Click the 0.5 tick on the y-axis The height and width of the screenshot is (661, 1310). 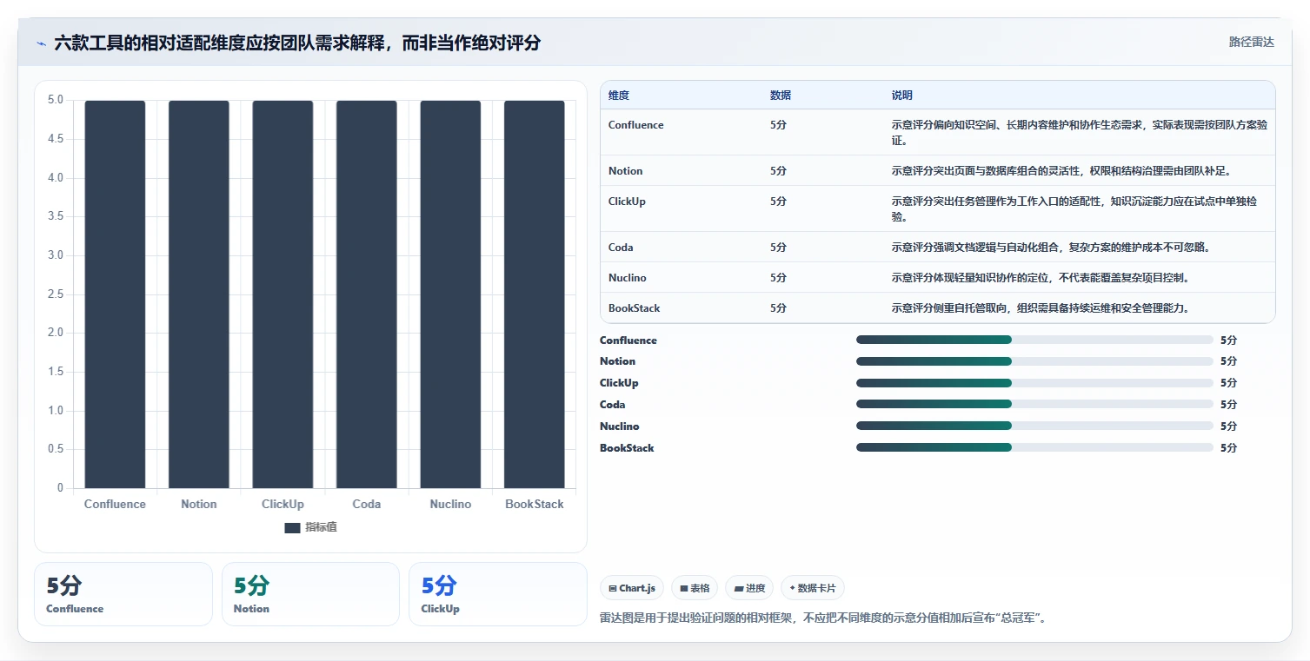pyautogui.click(x=56, y=449)
